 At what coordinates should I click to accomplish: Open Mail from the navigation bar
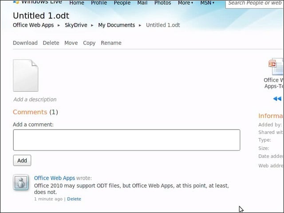pos(142,3)
